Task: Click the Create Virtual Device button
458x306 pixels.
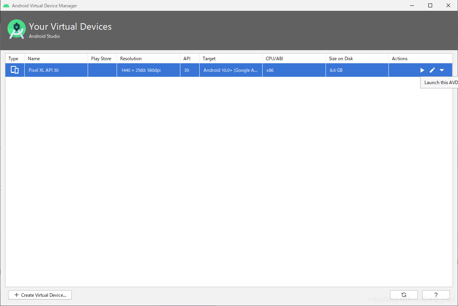Action: coord(40,295)
